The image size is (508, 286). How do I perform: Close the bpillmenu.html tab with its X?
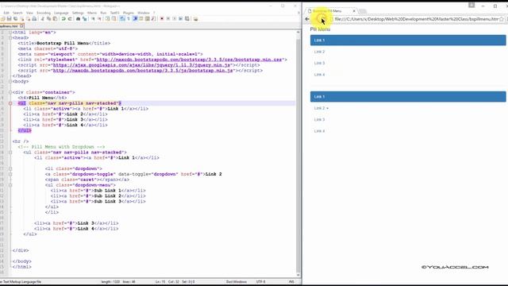21,26
